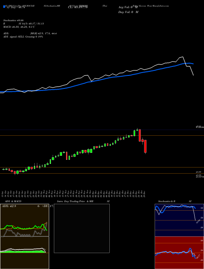Click the 'Day Vol: 0 M' text

pyautogui.click(x=128, y=12)
